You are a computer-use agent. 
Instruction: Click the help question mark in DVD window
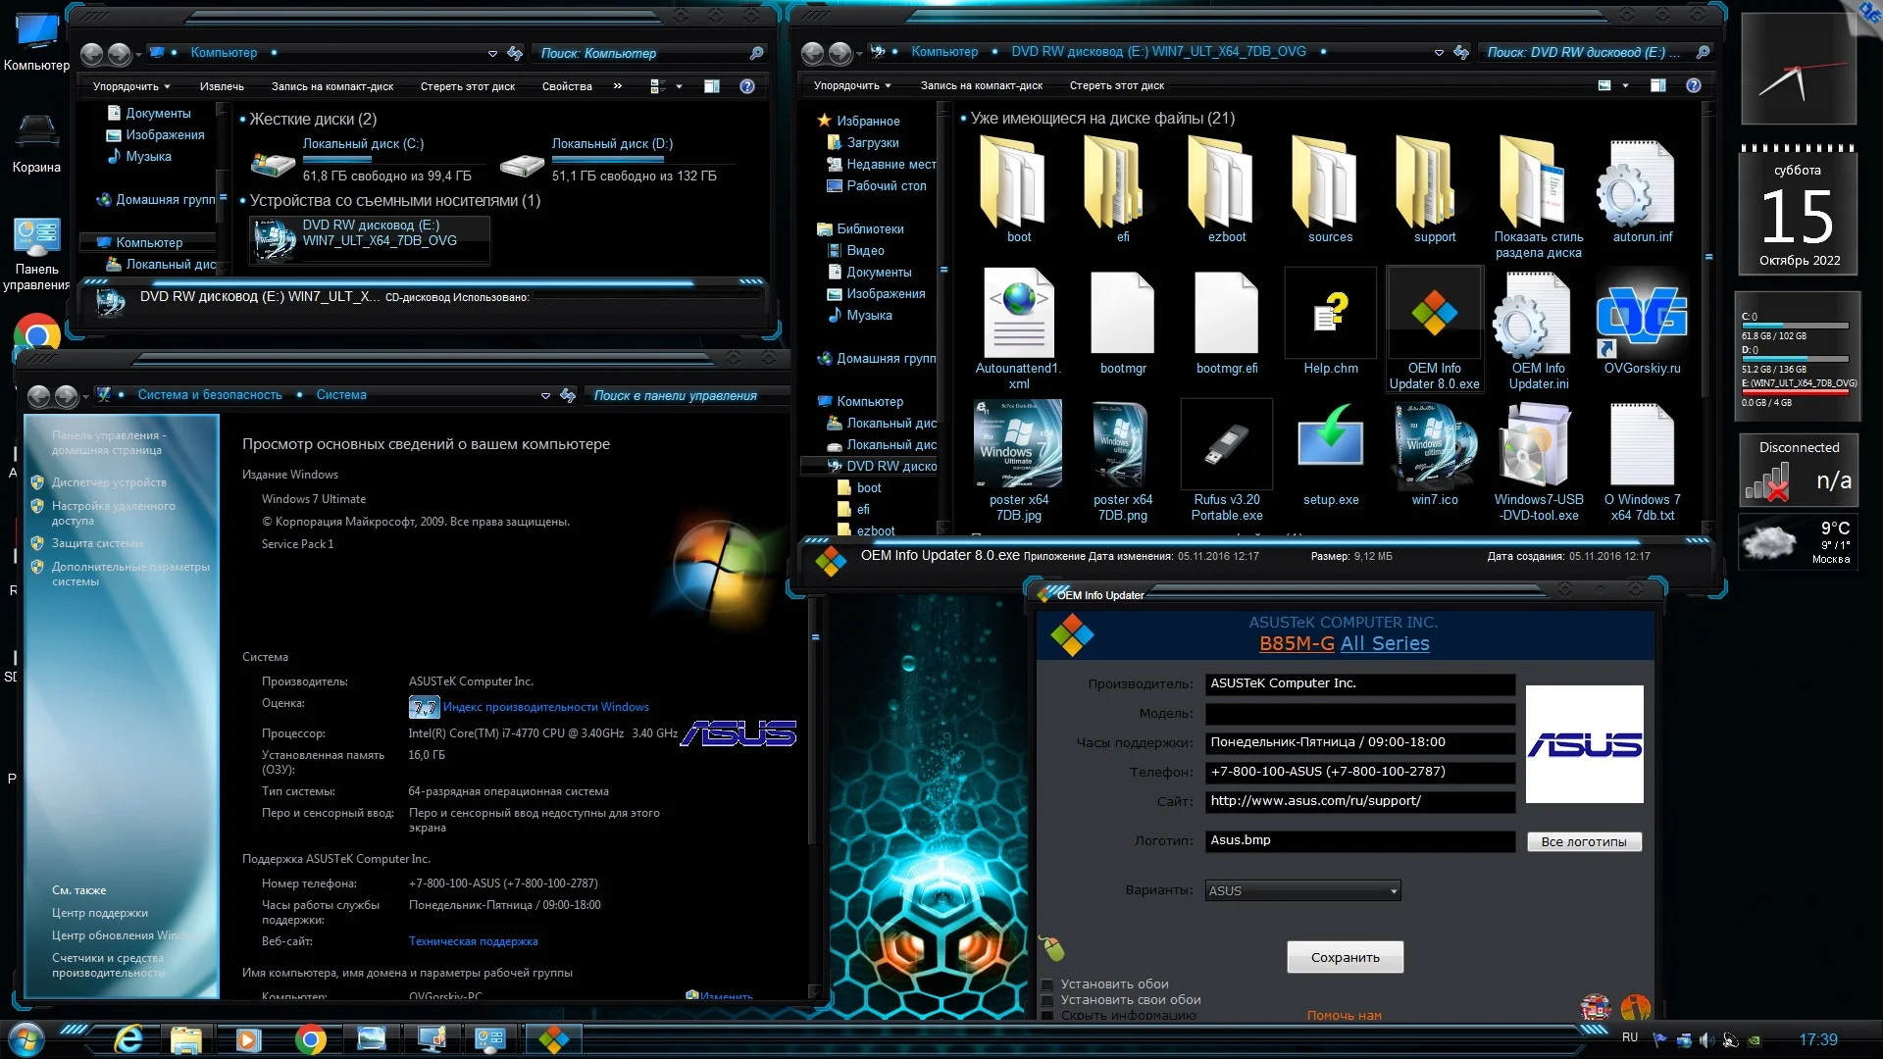[x=1693, y=86]
